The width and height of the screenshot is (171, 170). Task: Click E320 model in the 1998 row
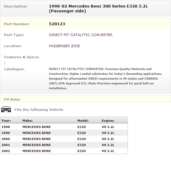[x=82, y=127]
